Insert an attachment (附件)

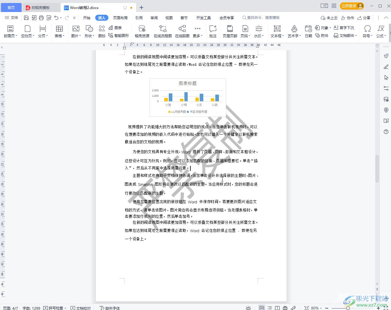(322, 35)
